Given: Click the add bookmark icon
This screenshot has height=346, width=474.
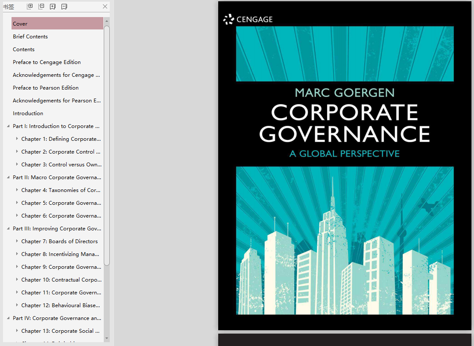Looking at the screenshot, I should pyautogui.click(x=53, y=6).
